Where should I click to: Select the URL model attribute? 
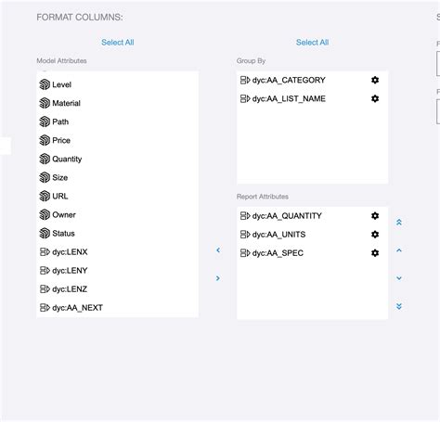[x=117, y=196]
